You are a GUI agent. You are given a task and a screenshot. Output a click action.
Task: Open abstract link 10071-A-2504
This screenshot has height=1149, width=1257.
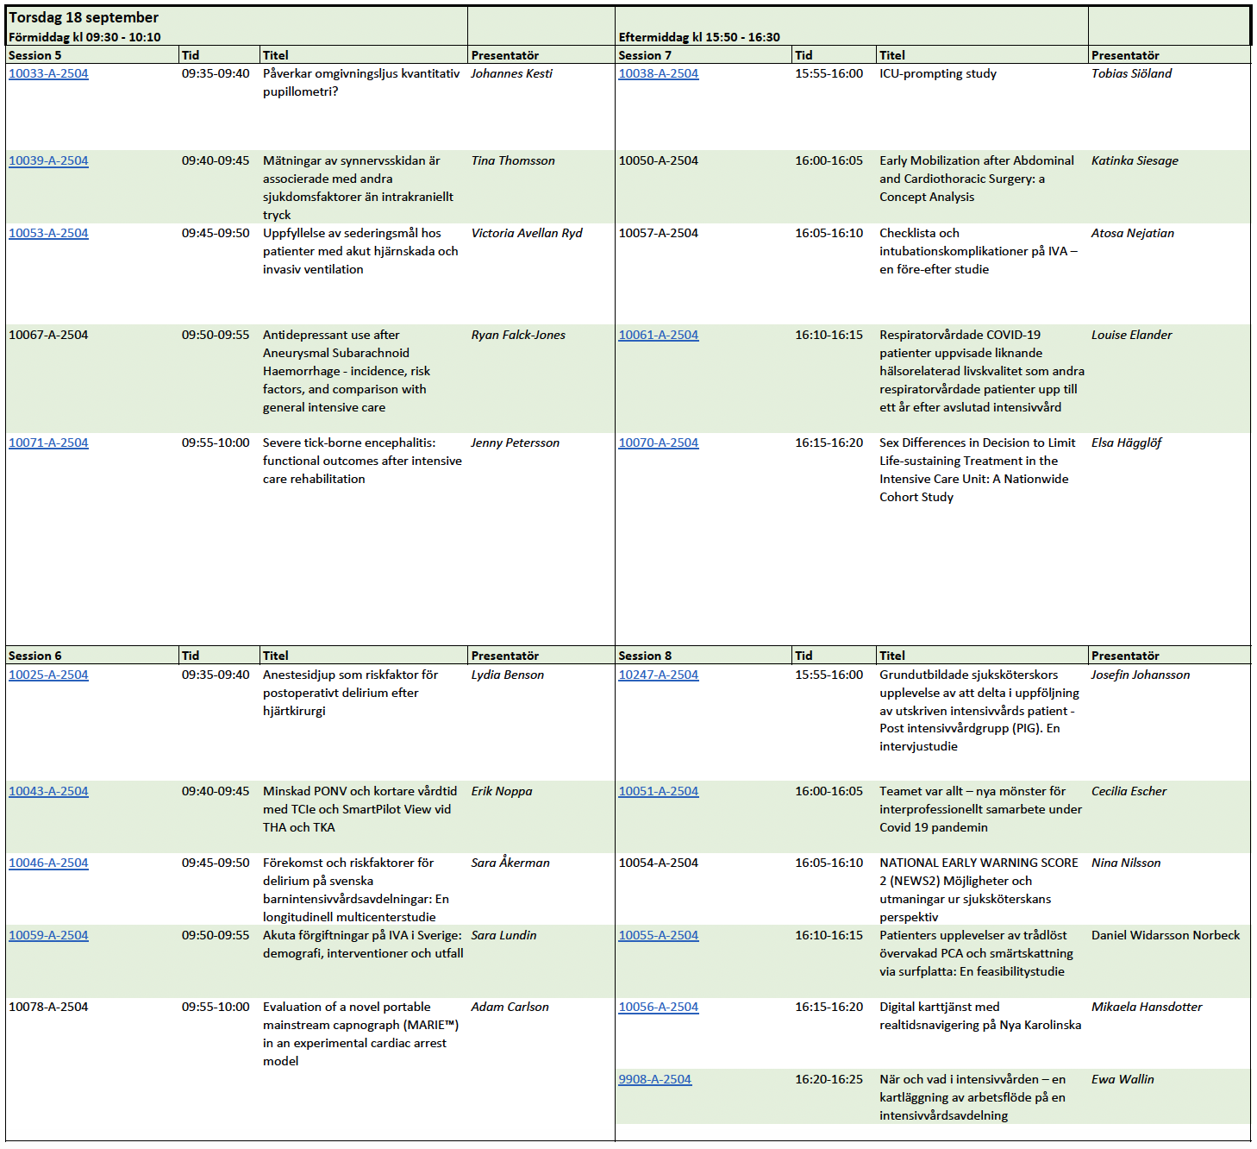pyautogui.click(x=48, y=443)
